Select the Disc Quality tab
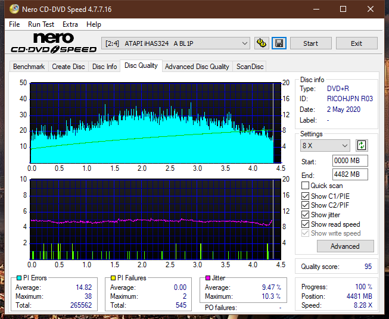Screen dimensions: 389x319 pyautogui.click(x=141, y=65)
